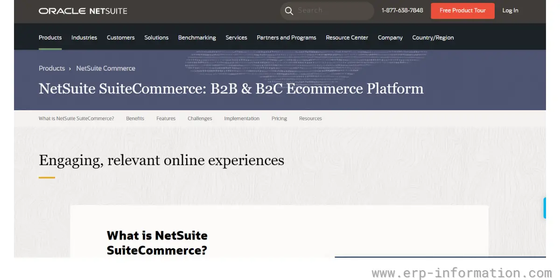Open the Resource Center menu

tap(347, 37)
